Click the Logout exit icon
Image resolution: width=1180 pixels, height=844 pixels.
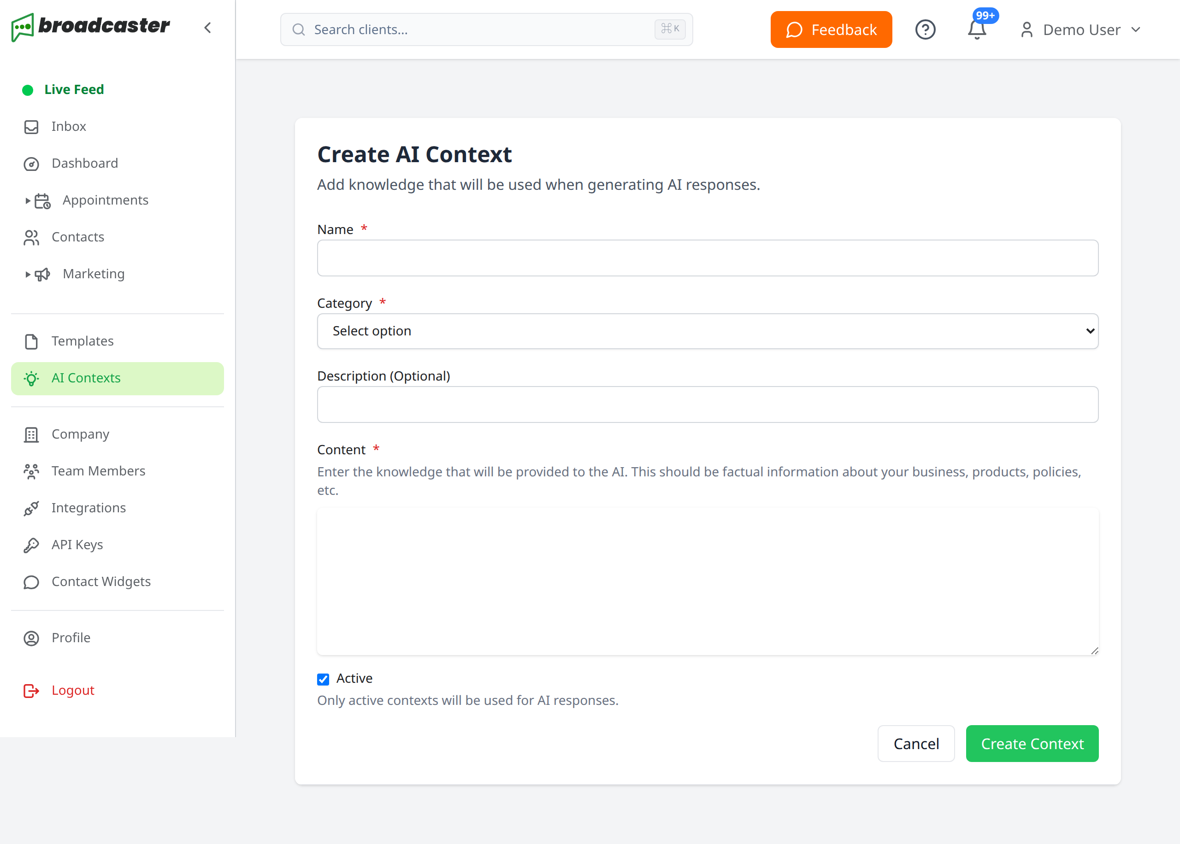point(31,691)
